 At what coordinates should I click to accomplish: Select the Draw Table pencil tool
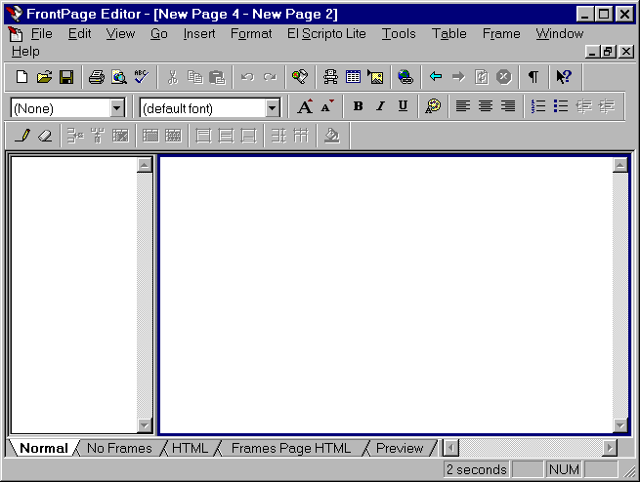(22, 136)
